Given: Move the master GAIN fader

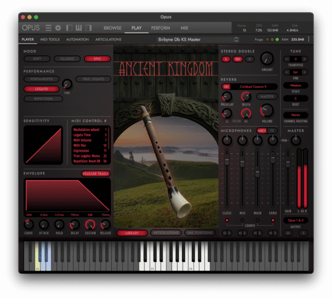Looking at the screenshot, I should point(288,162).
